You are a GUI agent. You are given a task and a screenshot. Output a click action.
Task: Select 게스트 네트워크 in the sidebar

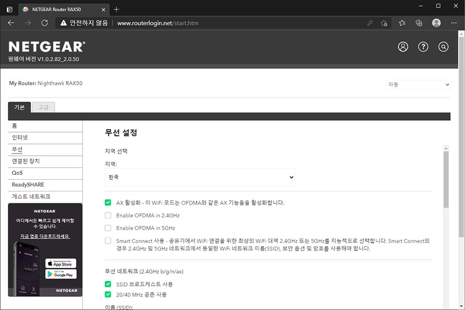45,196
